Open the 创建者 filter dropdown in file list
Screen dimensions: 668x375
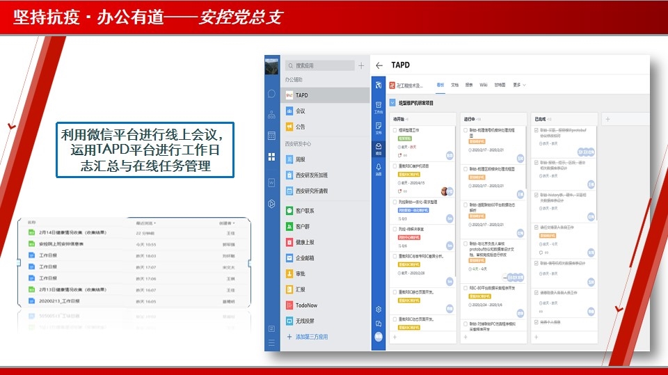coord(227,223)
